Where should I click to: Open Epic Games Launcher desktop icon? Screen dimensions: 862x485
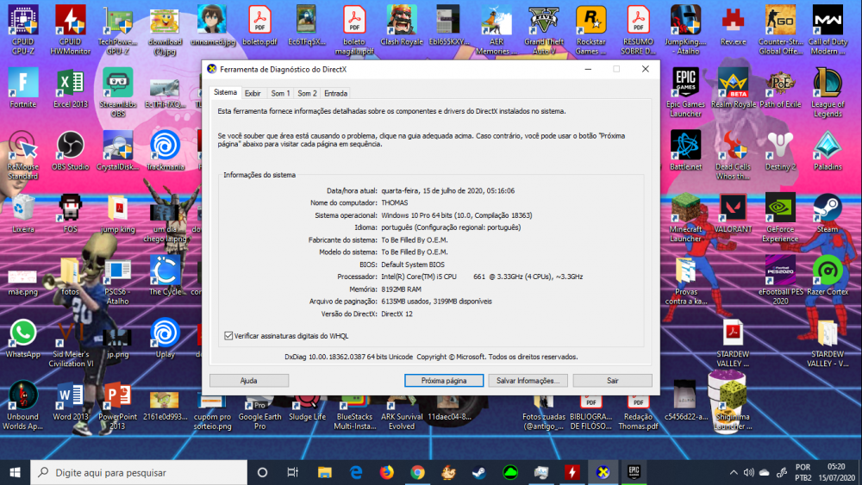pyautogui.click(x=685, y=92)
